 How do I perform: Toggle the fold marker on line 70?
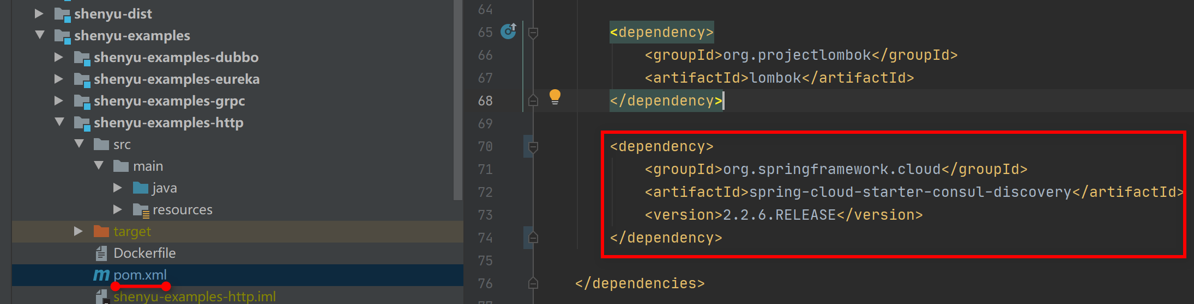click(x=533, y=147)
